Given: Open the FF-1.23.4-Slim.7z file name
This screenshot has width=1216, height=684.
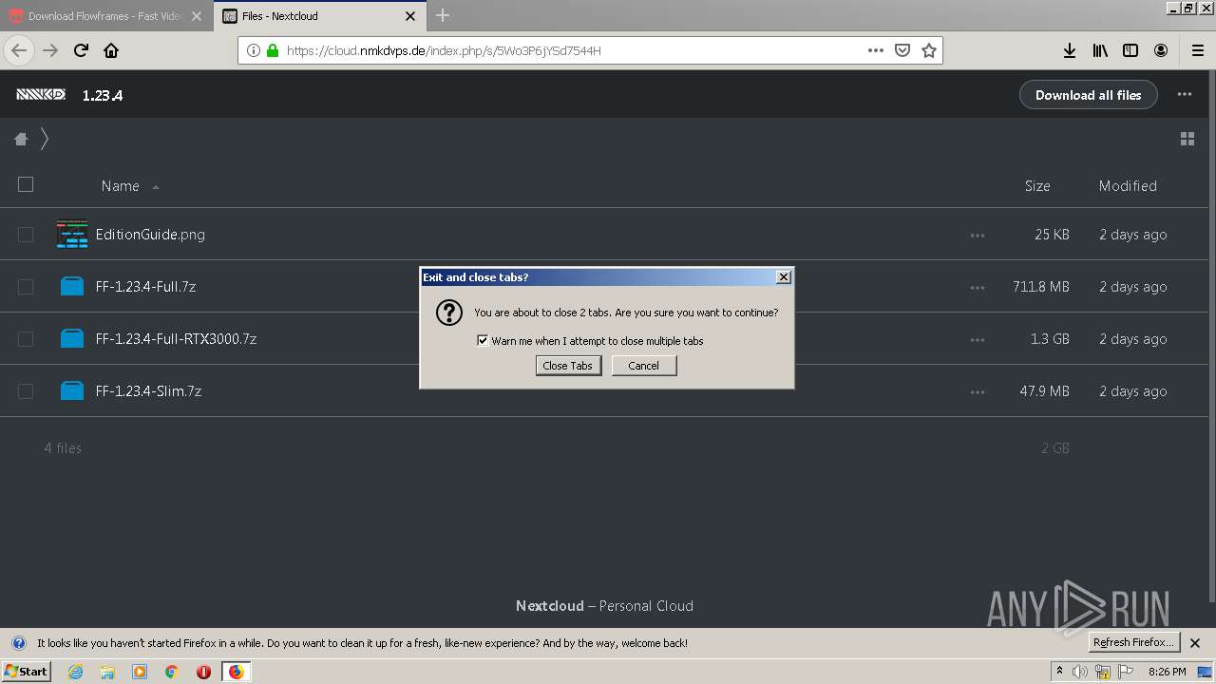Looking at the screenshot, I should click(x=148, y=391).
